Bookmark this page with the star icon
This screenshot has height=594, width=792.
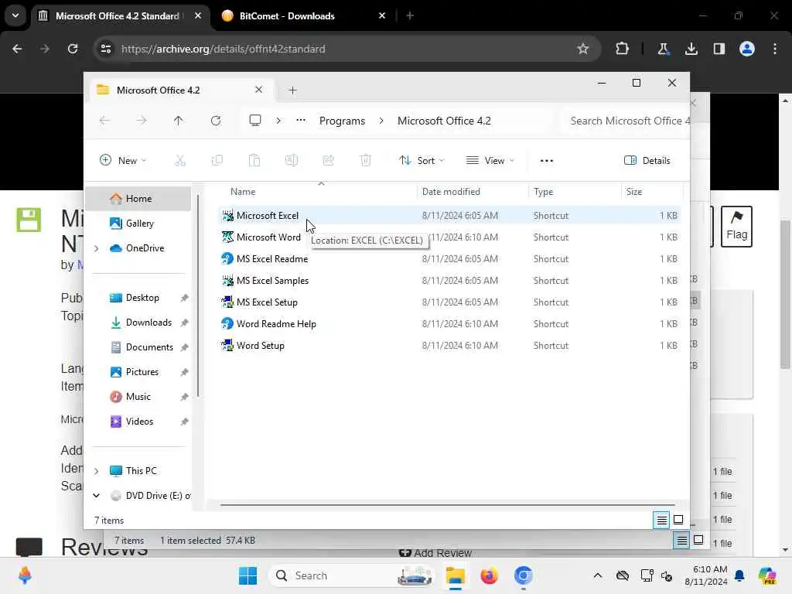(583, 49)
